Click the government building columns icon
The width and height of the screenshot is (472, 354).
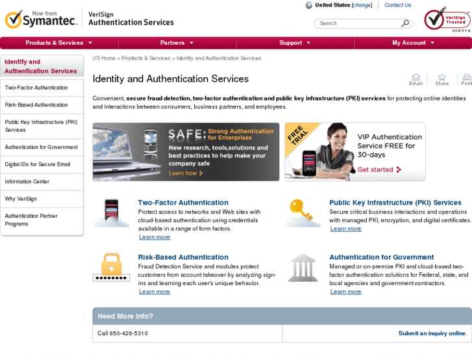302,267
